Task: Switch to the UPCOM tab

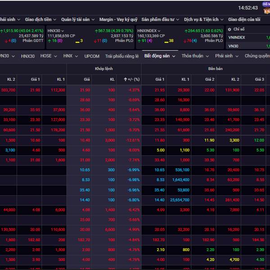Action: (x=92, y=56)
